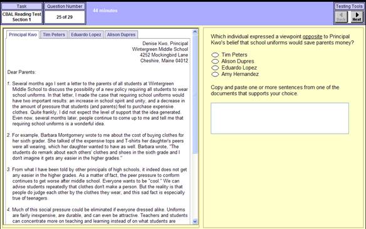Click the passage vertical scrollbar thumb

[195, 93]
